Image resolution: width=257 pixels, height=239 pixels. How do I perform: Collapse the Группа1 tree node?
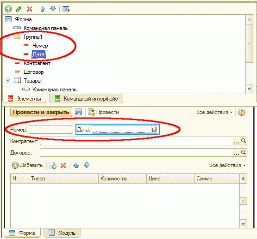coord(8,37)
